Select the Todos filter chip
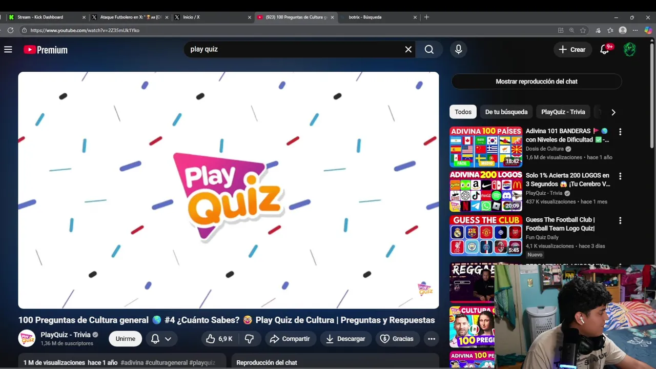656x369 pixels. pyautogui.click(x=463, y=112)
